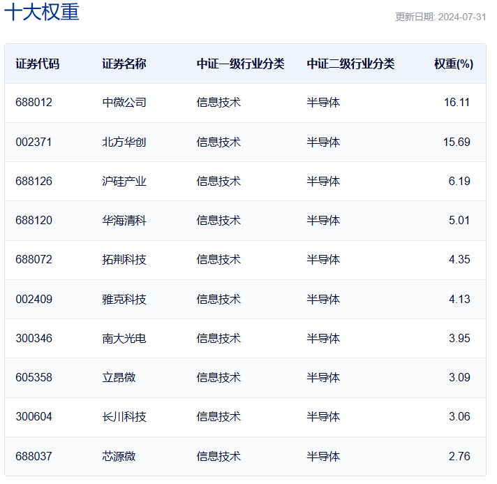Click the update date 2024-07-31
497x484 pixels.
(x=462, y=17)
